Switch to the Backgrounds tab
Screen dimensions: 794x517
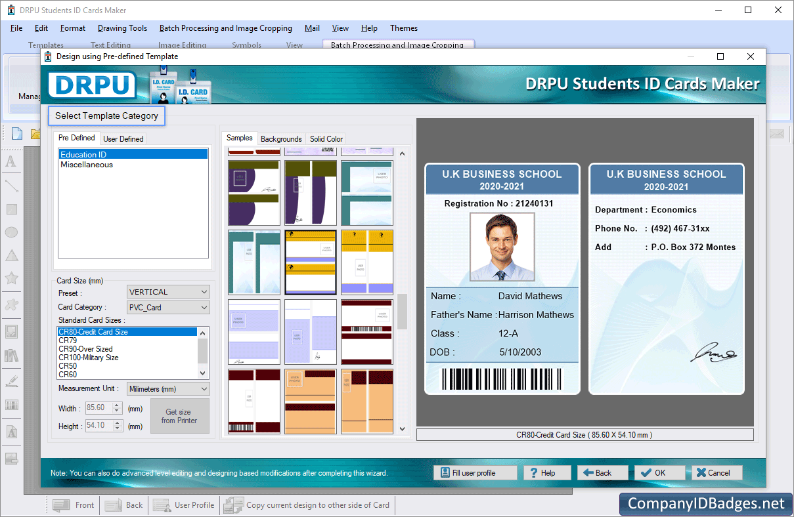click(x=281, y=138)
